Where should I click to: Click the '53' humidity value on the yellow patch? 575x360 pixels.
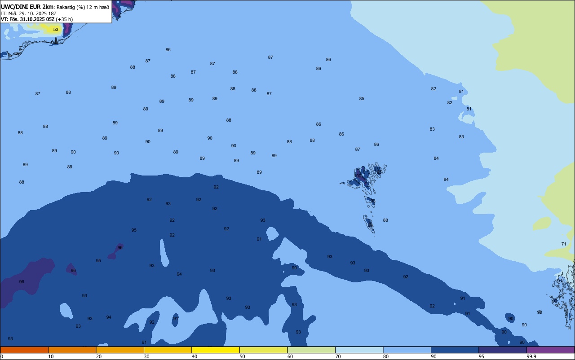click(x=56, y=30)
